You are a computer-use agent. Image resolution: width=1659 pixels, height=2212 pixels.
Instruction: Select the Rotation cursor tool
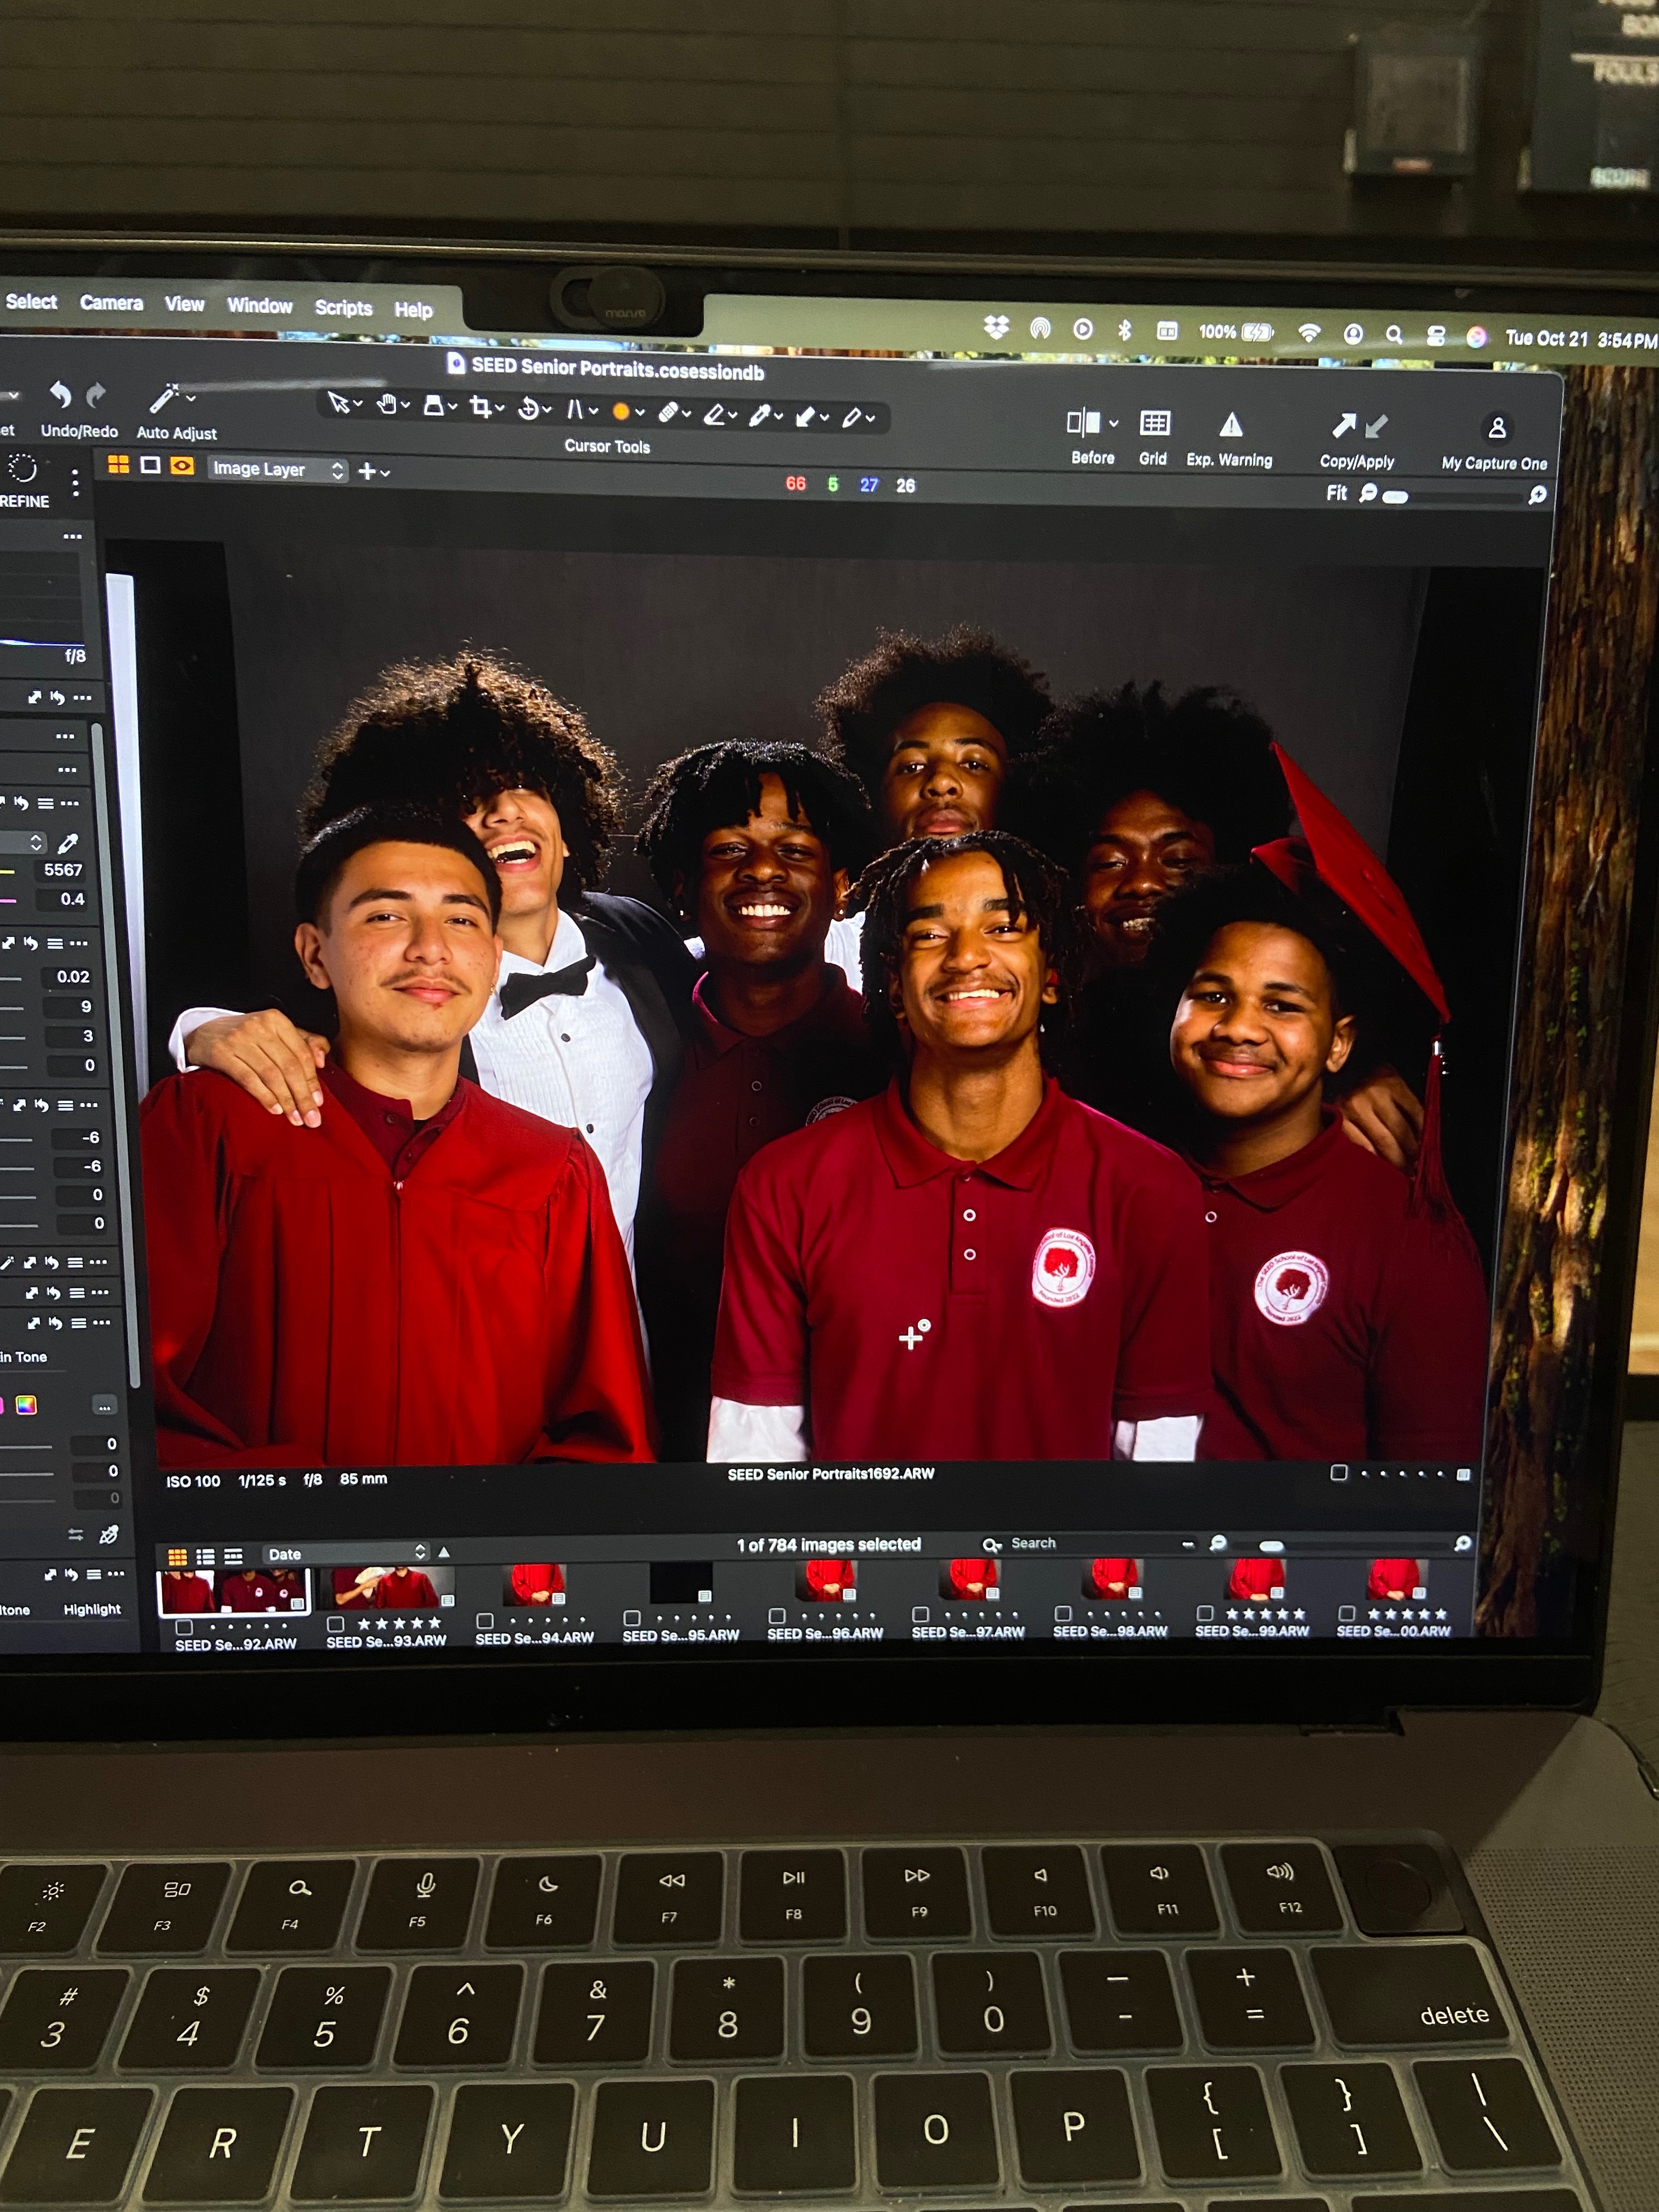point(529,408)
